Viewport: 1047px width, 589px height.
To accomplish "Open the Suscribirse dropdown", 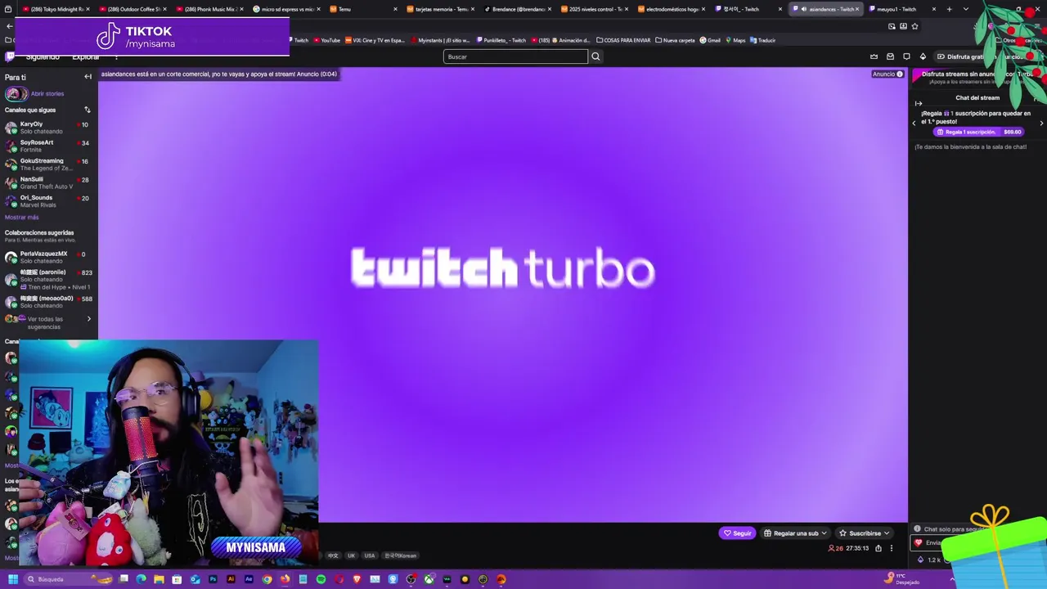I will click(865, 533).
